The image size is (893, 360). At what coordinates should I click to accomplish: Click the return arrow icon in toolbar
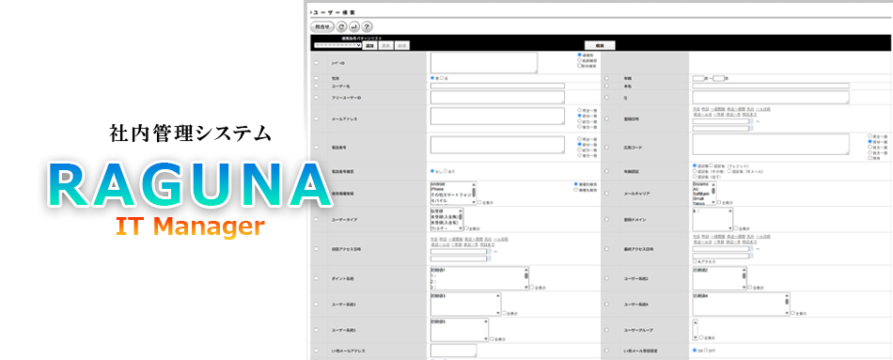(x=354, y=26)
